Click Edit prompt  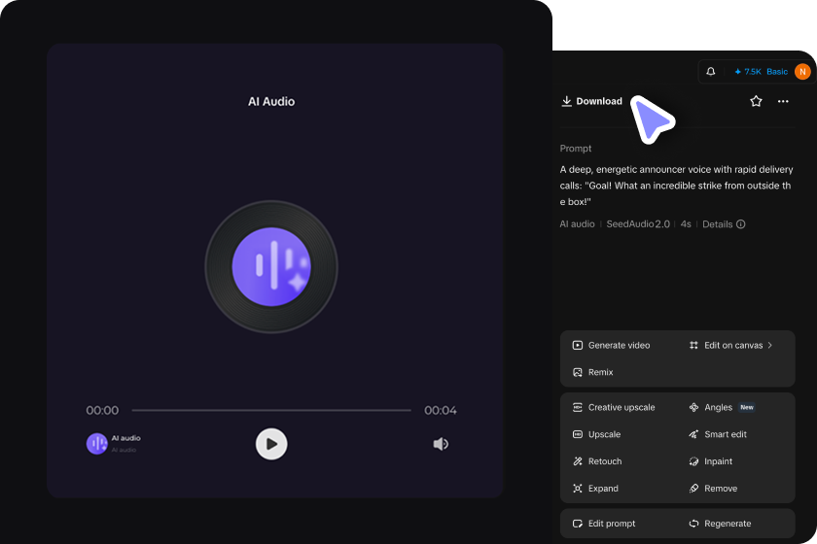tap(604, 524)
